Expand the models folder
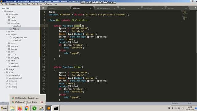The height and width of the screenshot is (111, 197). click(6, 55)
